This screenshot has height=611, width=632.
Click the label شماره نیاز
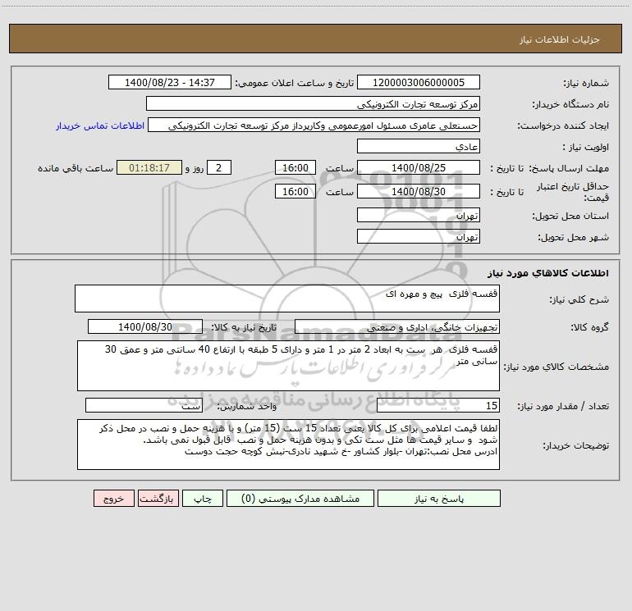click(x=586, y=84)
